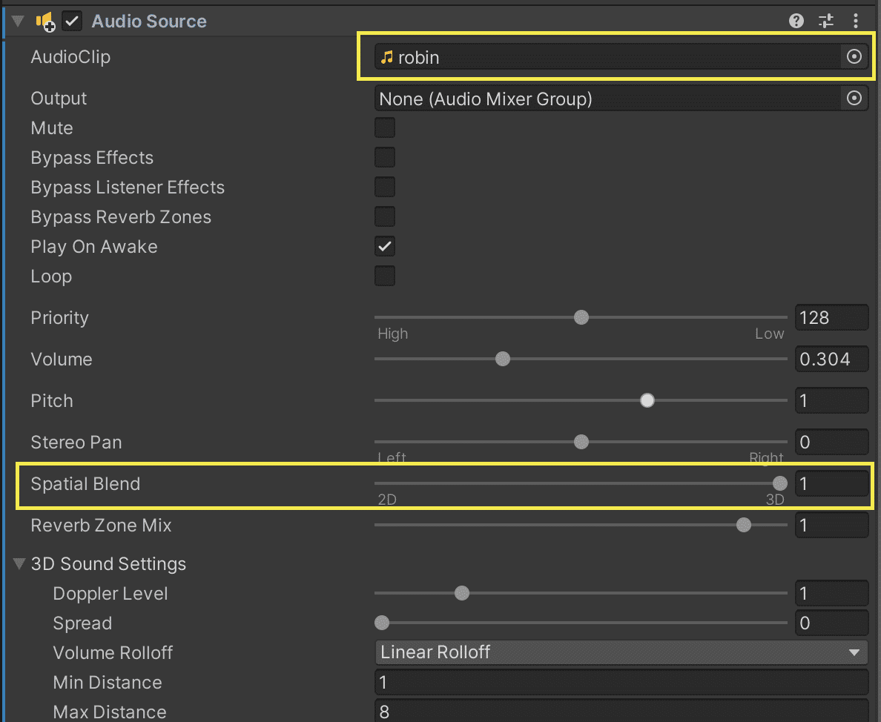This screenshot has height=722, width=881.
Task: Open the component preset selector icon
Action: [826, 21]
